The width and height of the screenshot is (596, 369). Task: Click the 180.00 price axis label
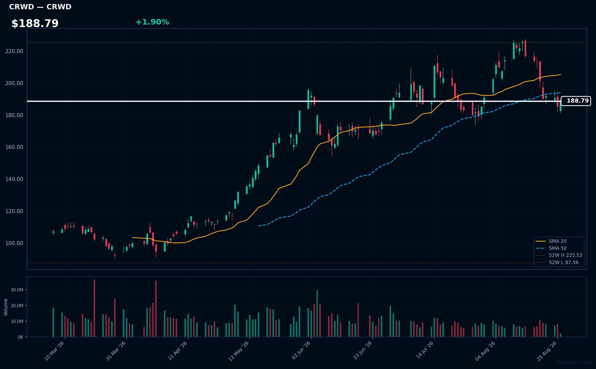pos(14,115)
